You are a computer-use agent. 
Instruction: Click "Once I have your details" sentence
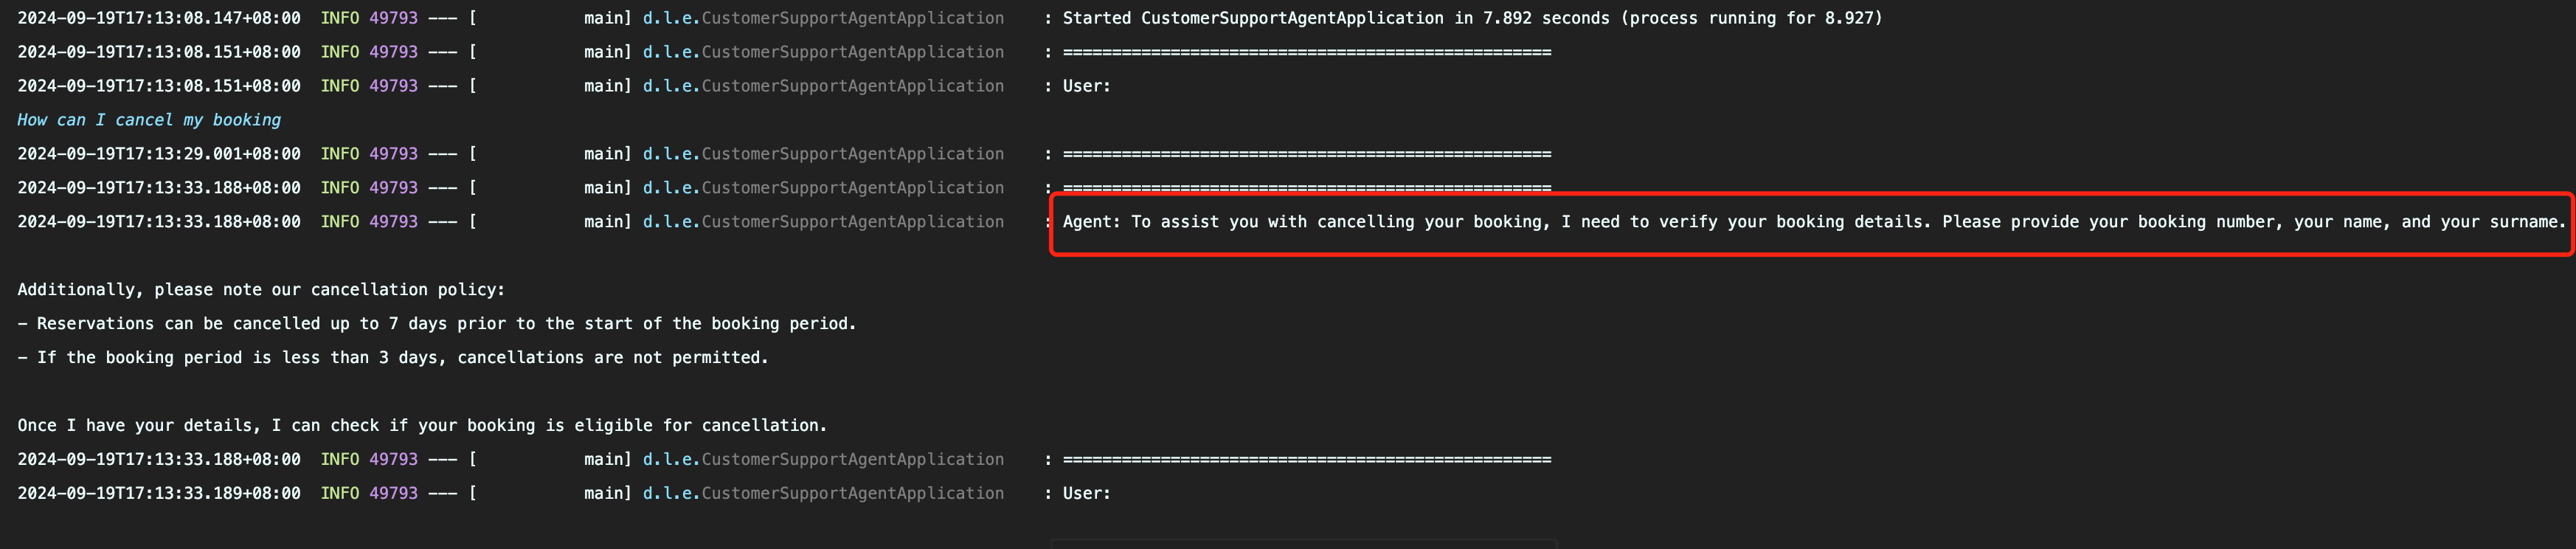[422, 426]
